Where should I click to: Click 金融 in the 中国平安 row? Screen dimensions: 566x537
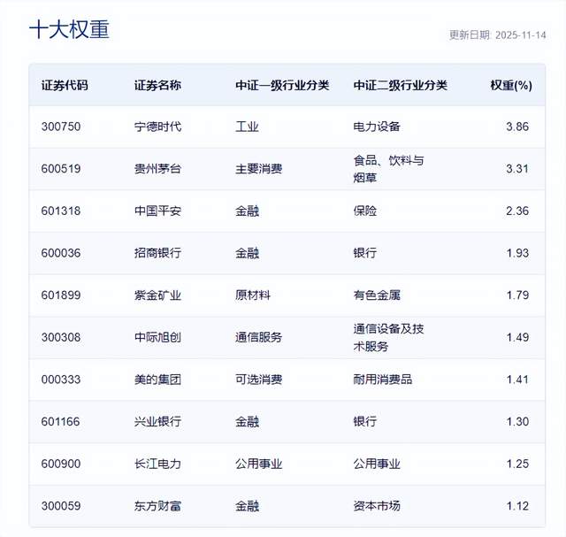click(247, 211)
